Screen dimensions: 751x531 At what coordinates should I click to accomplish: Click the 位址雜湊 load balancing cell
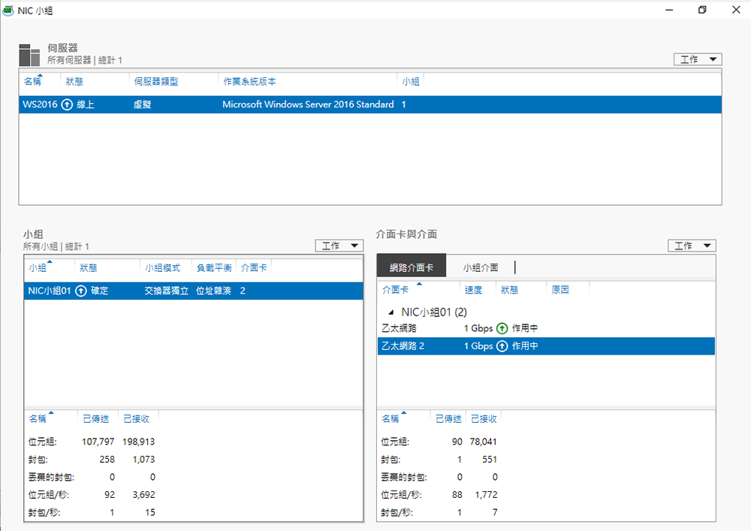(213, 291)
